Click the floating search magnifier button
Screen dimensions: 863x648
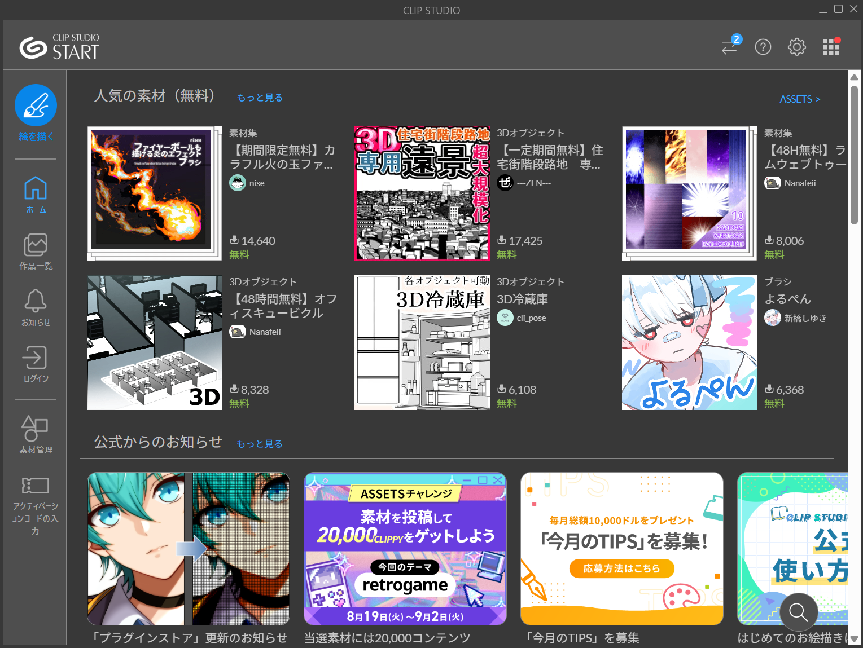(799, 612)
